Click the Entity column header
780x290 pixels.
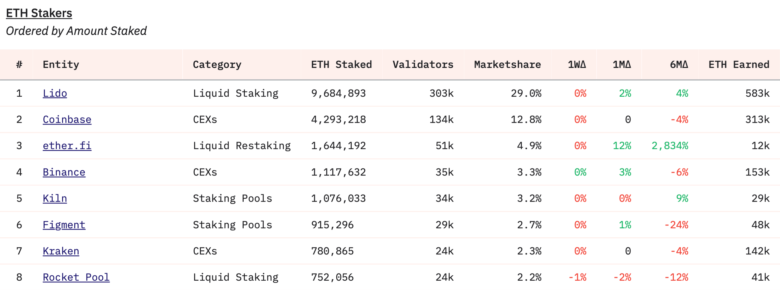(x=61, y=65)
